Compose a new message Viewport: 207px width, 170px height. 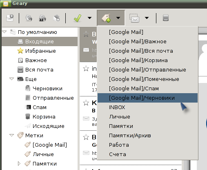10,18
